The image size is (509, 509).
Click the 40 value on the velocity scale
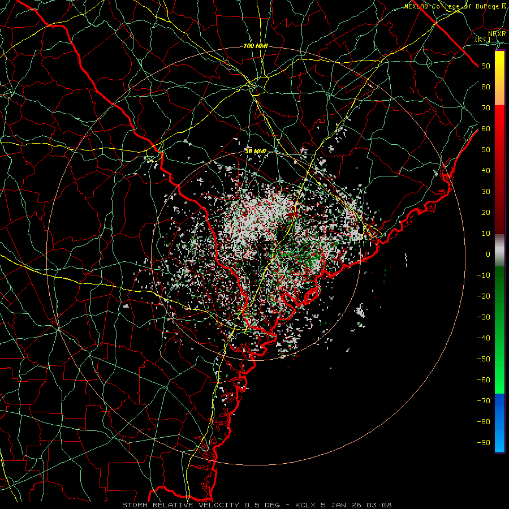click(486, 170)
